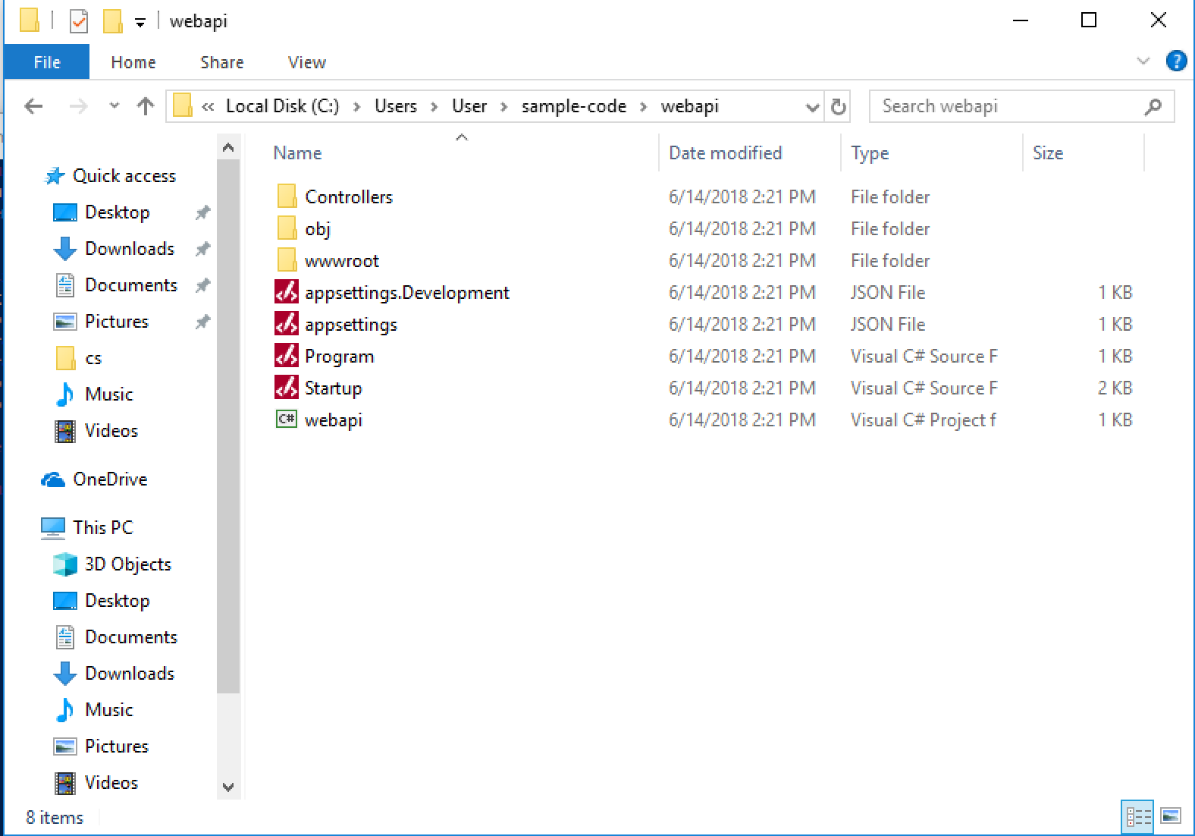
Task: Expand the ribbon chevron
Action: [1143, 61]
